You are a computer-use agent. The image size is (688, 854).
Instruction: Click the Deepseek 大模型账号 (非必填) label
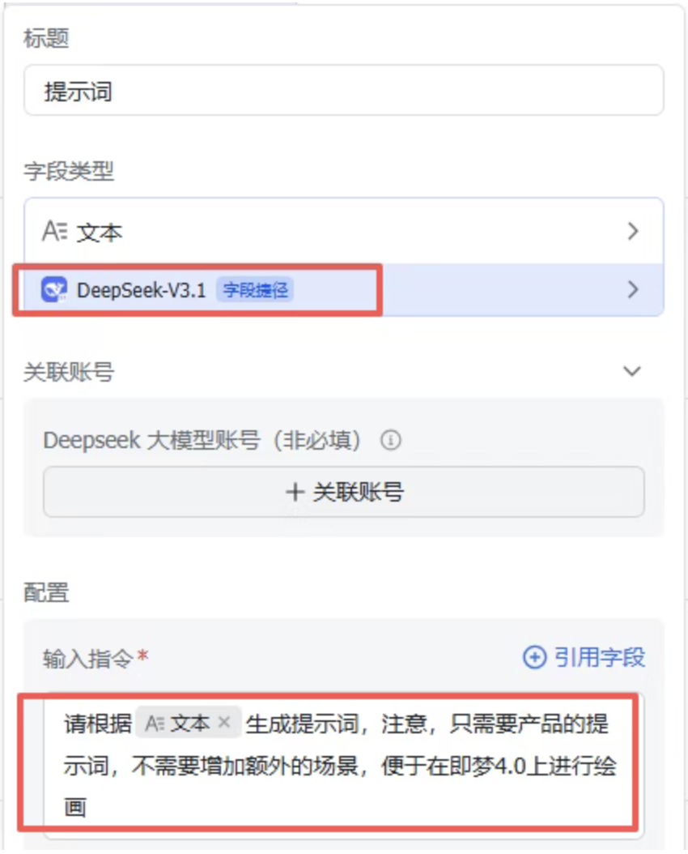(202, 440)
